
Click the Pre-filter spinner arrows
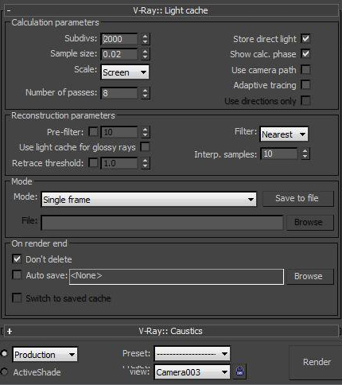[x=145, y=132]
